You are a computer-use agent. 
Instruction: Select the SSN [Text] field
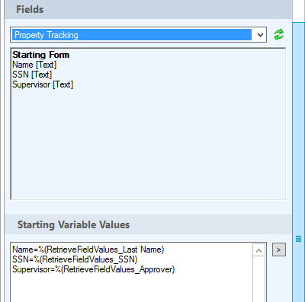click(x=32, y=75)
